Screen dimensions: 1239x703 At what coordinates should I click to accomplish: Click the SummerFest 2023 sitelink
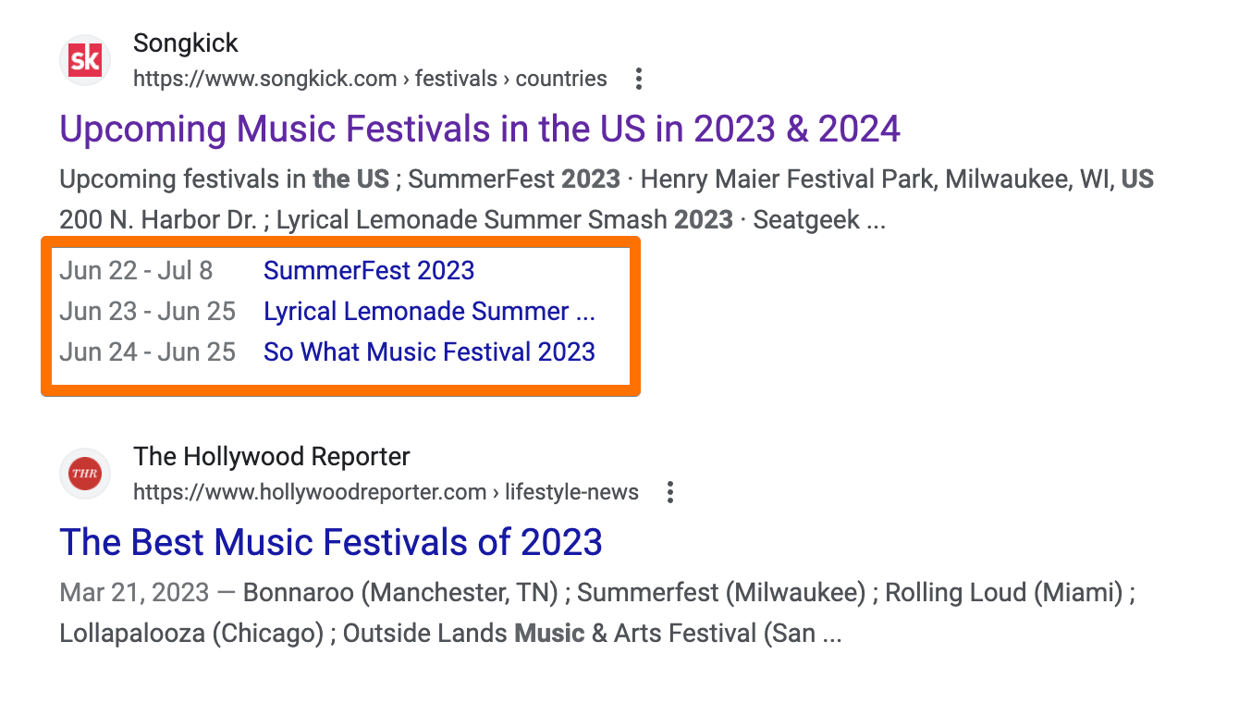(369, 270)
